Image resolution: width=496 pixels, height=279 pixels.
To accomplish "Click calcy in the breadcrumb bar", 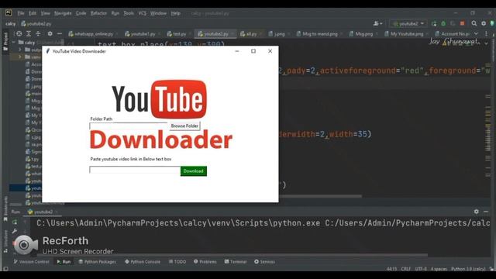I will coord(10,24).
